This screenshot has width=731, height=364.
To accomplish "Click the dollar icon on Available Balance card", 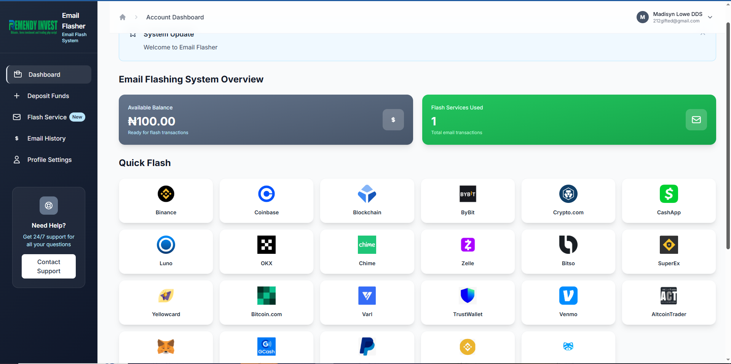I will coord(393,120).
